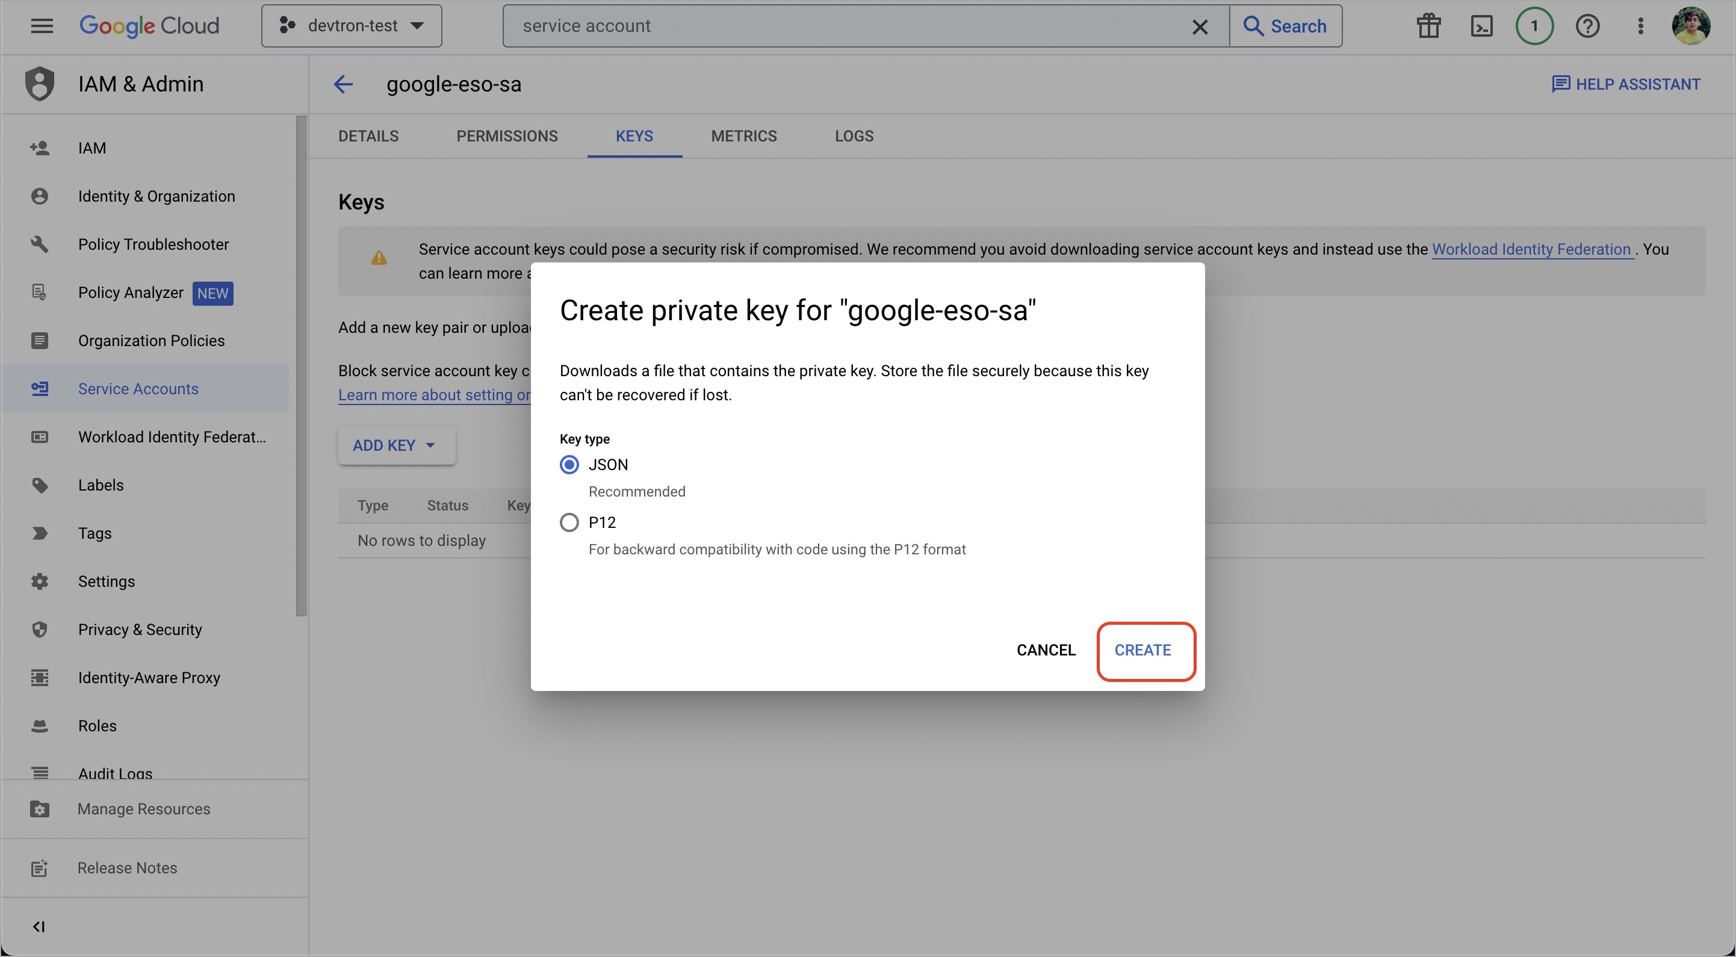
Task: Activate Cloud Shell terminal icon
Action: (x=1481, y=26)
